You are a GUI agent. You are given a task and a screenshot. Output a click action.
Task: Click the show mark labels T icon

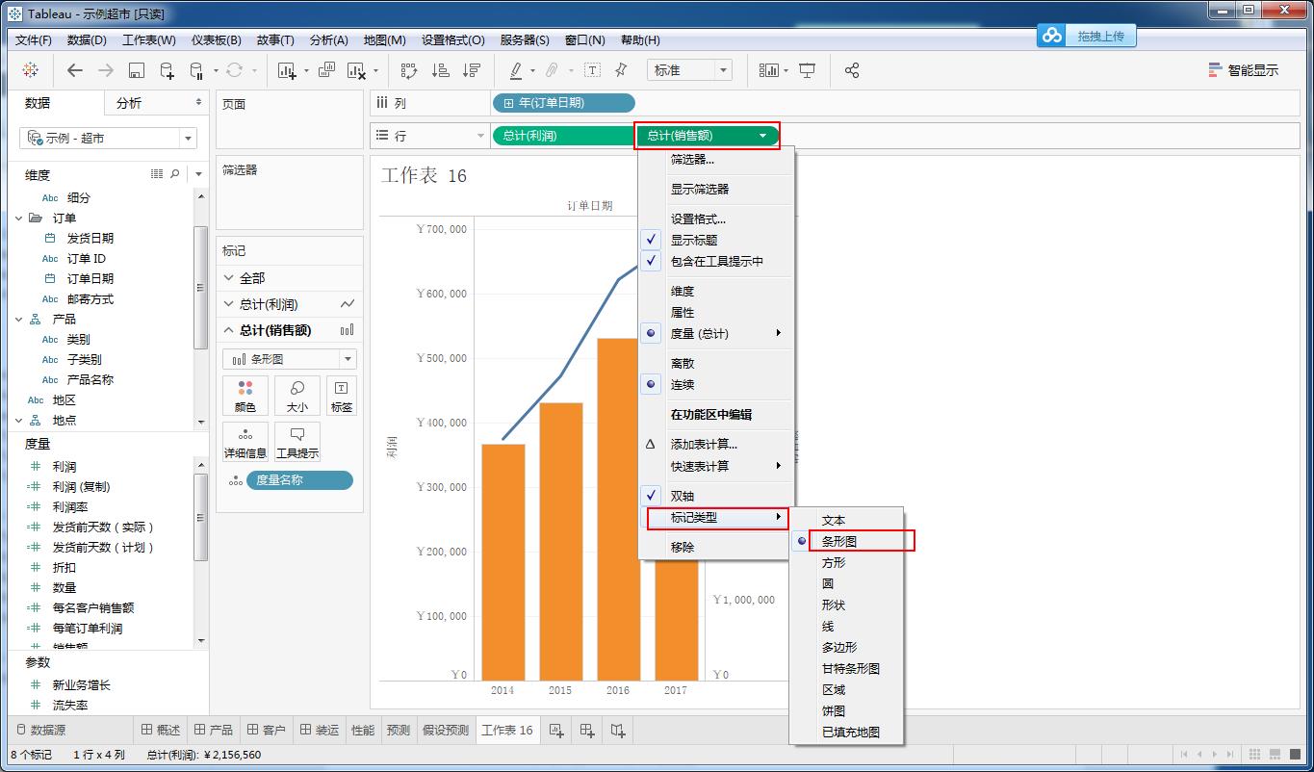click(x=592, y=70)
